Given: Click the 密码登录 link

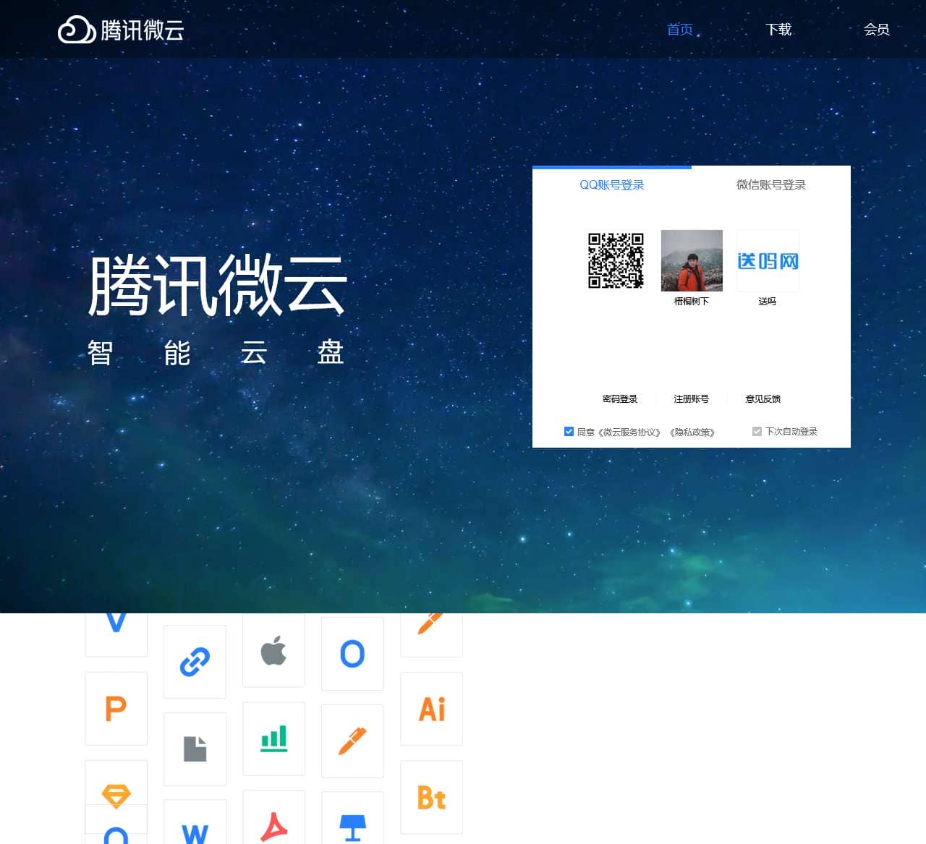Looking at the screenshot, I should [x=620, y=398].
